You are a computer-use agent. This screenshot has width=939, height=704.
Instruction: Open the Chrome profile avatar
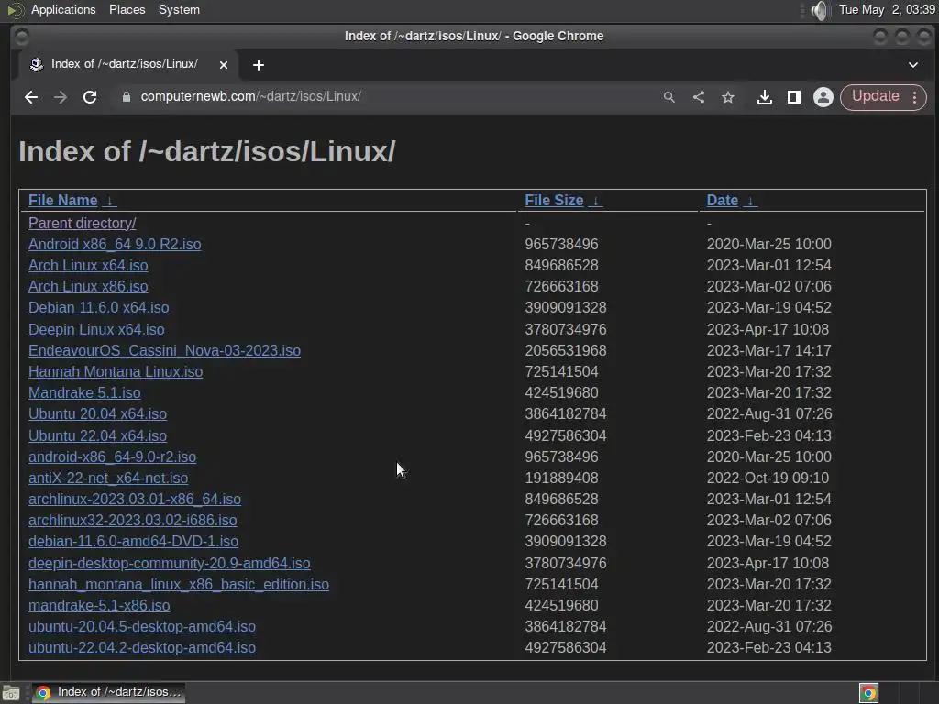tap(823, 97)
